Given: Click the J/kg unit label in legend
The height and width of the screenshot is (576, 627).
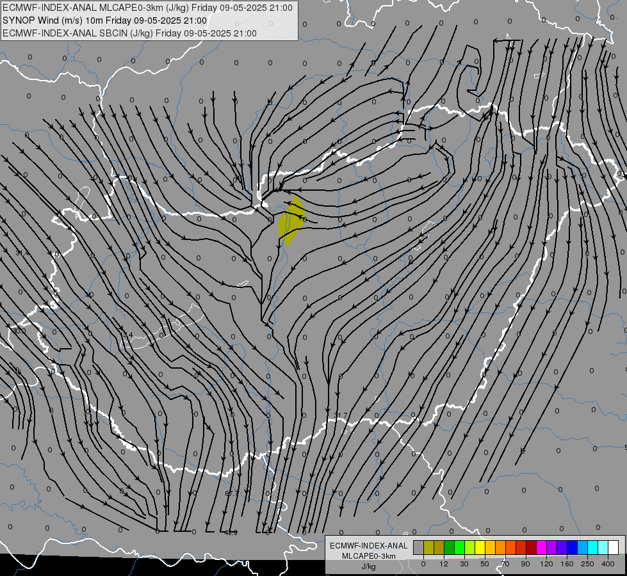Looking at the screenshot, I should click(369, 566).
